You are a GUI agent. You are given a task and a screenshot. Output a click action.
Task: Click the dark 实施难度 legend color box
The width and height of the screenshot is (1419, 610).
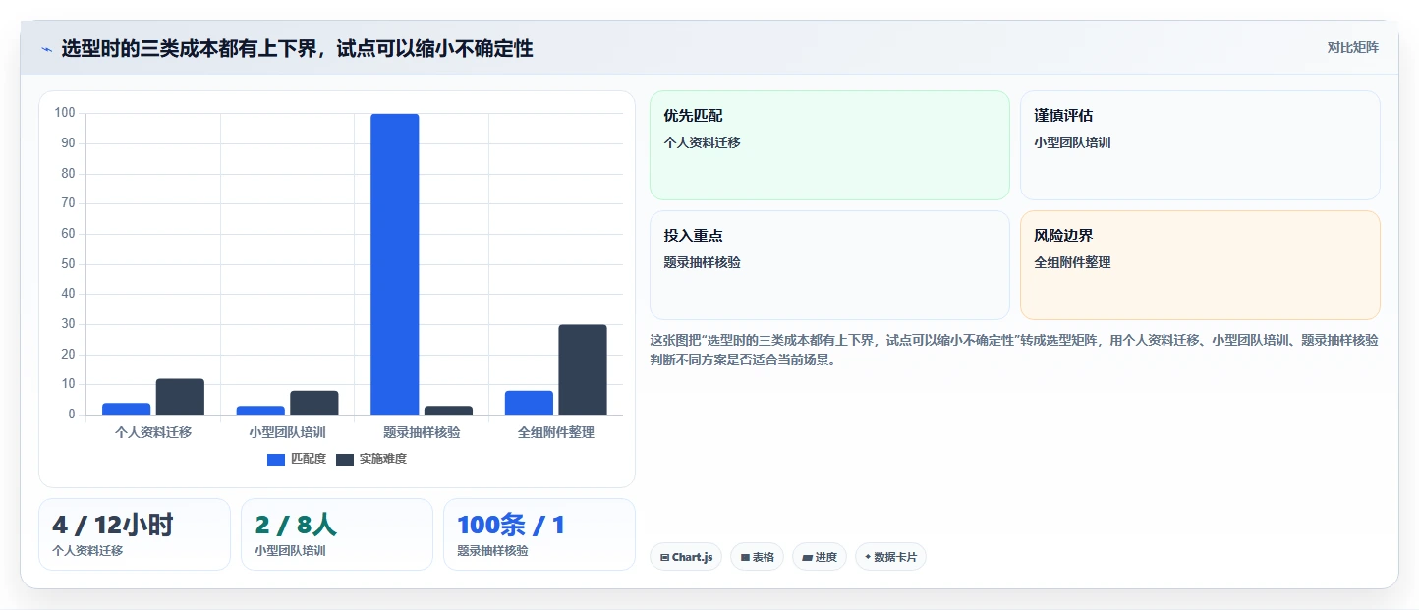click(345, 459)
